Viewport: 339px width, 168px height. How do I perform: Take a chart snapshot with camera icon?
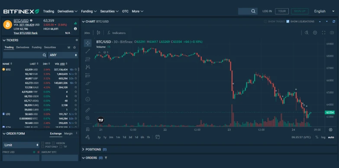pos(332,32)
